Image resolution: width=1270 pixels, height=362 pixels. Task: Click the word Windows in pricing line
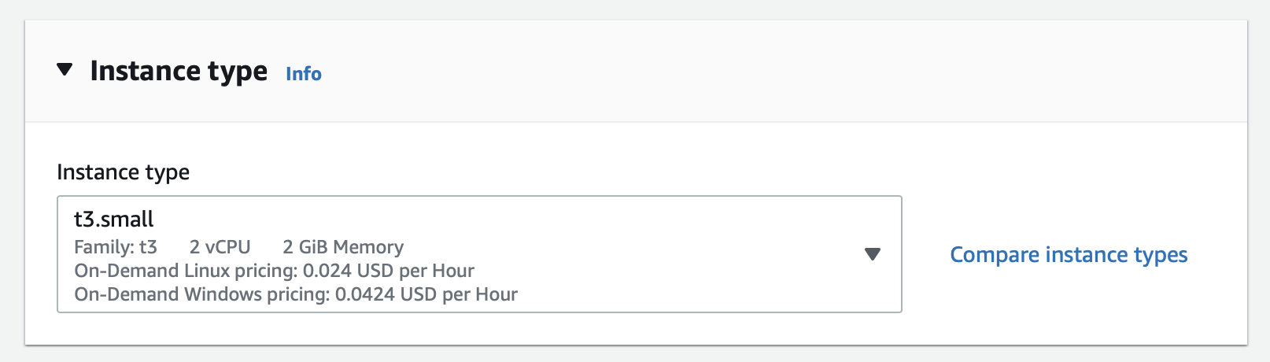[223, 294]
